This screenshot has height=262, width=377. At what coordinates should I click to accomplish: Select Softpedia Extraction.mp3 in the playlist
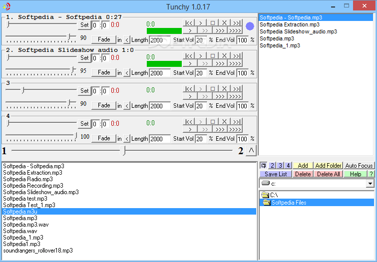pos(290,24)
